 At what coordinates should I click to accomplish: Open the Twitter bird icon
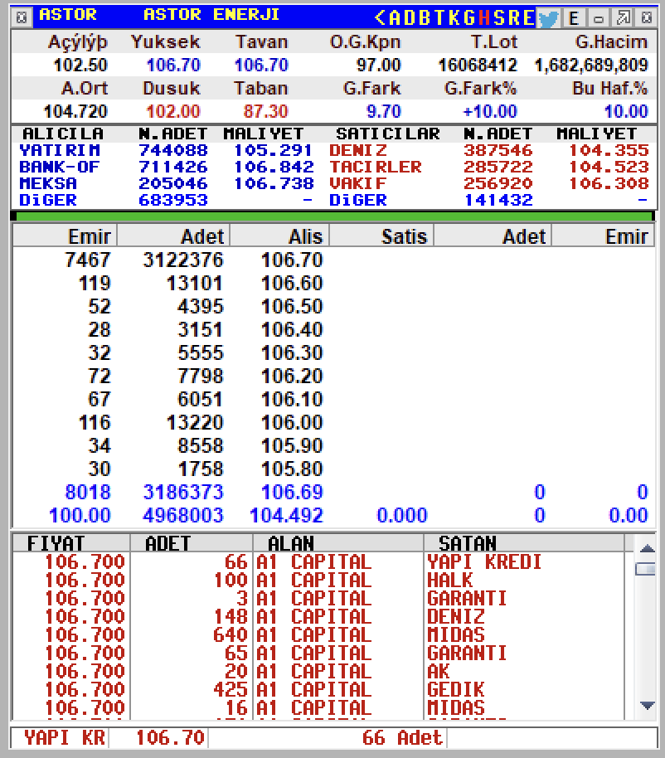[x=548, y=18]
